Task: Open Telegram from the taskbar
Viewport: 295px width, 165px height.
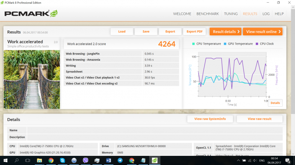Action: (120, 160)
